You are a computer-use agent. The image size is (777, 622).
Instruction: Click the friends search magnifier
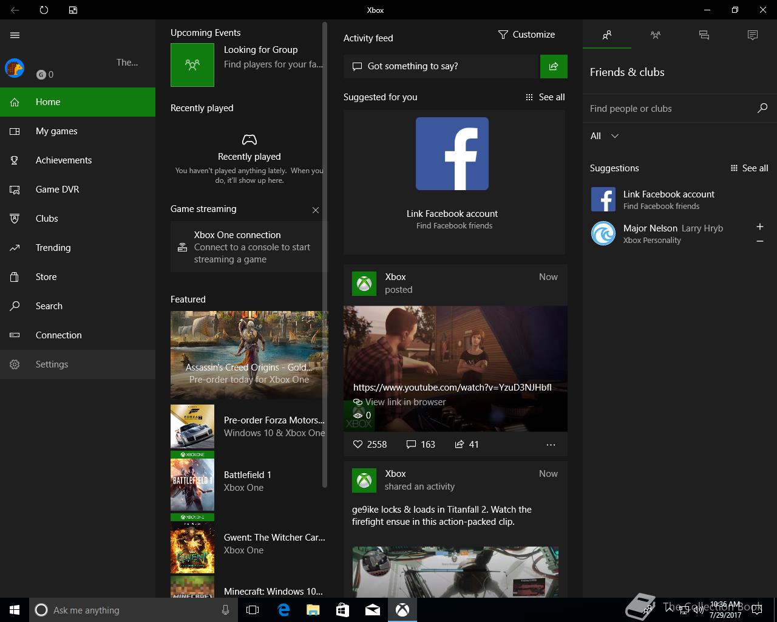[x=762, y=108]
